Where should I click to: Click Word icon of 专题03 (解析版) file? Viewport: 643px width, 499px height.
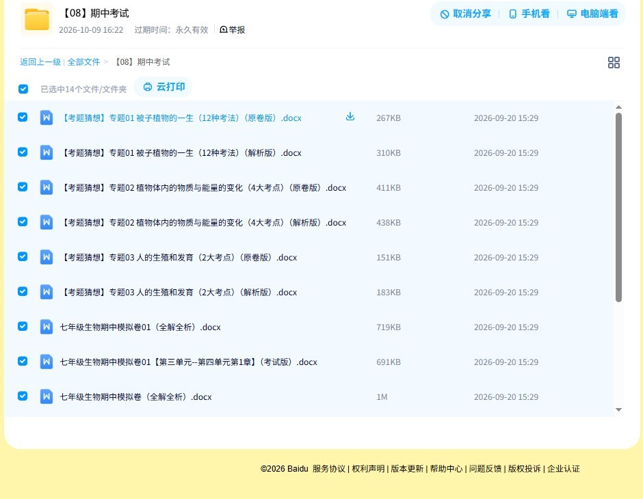pos(47,292)
